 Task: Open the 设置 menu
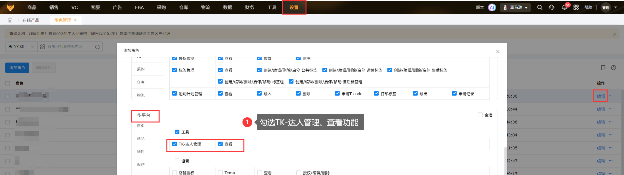pyautogui.click(x=294, y=7)
